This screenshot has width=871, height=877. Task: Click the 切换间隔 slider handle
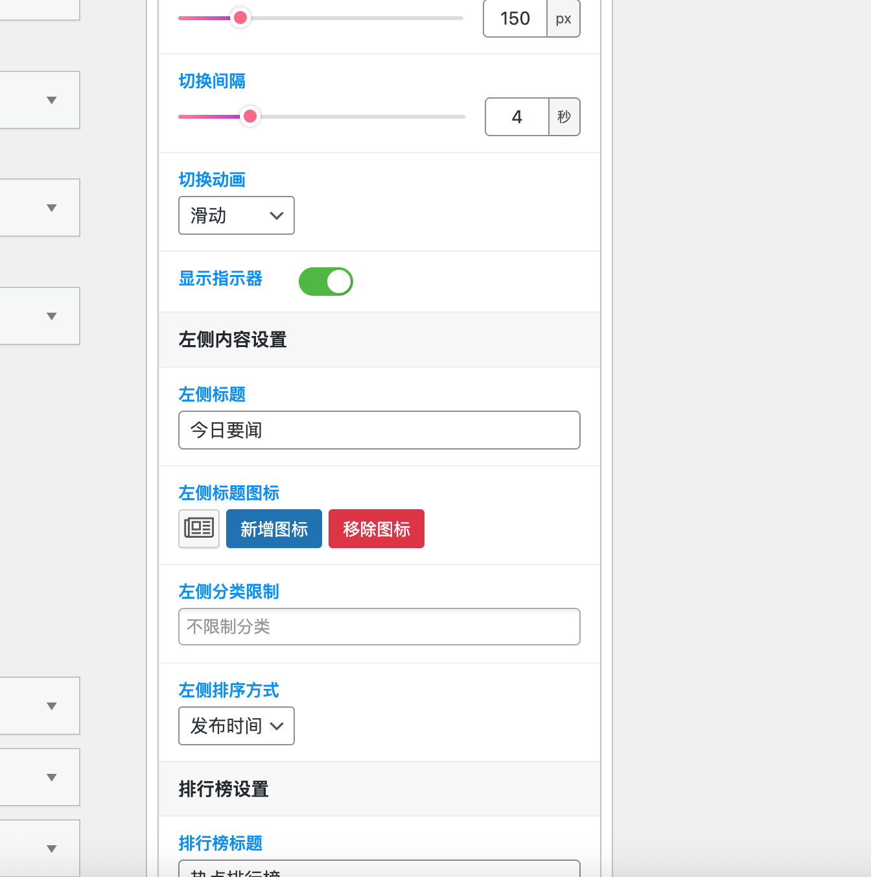[250, 117]
